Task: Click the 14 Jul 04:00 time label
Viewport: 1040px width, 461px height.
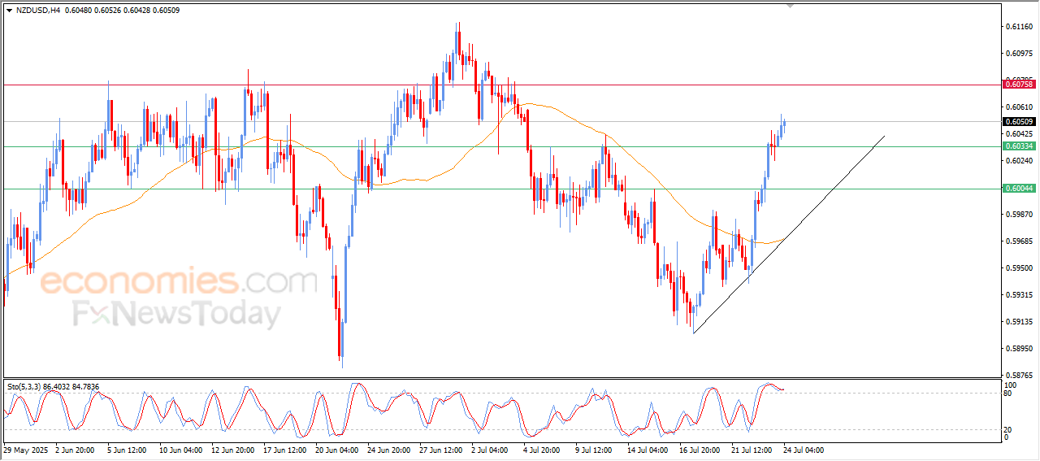Action: coord(648,450)
